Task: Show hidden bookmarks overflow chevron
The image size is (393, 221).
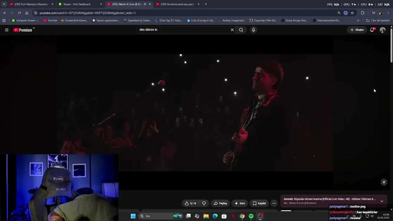Action: [x=358, y=21]
